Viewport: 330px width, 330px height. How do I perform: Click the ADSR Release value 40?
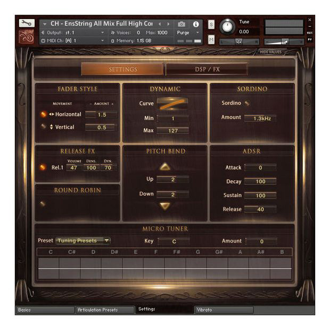pos(261,209)
